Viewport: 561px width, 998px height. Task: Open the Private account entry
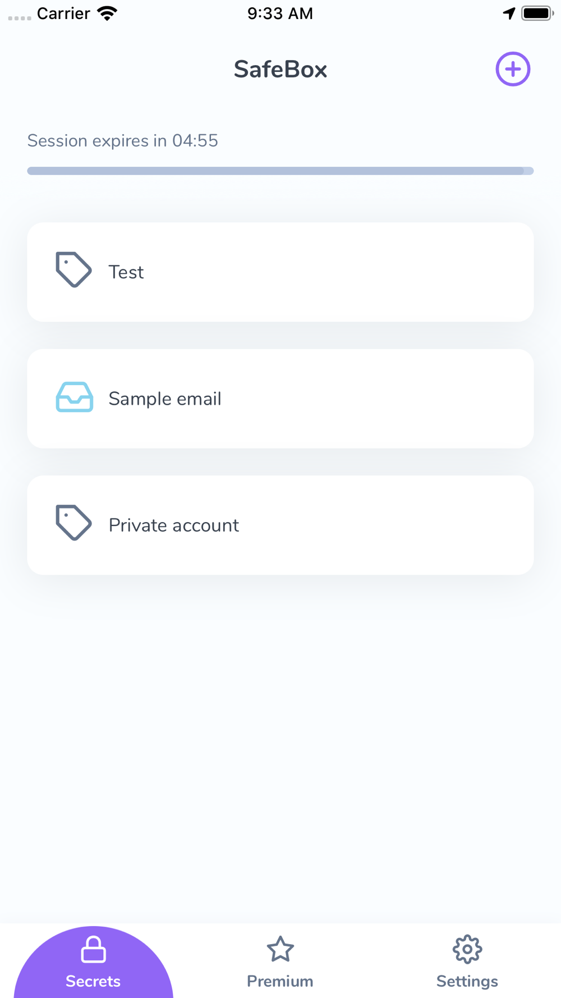(x=280, y=525)
